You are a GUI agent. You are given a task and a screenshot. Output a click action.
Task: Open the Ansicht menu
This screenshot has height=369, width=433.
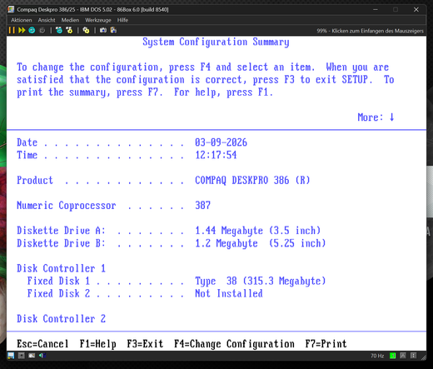coord(47,20)
